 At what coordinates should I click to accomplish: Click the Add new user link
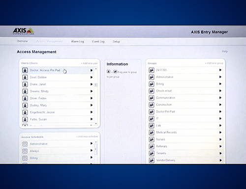click(90, 63)
